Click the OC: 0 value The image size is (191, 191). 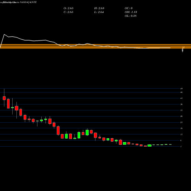click(x=129, y=8)
